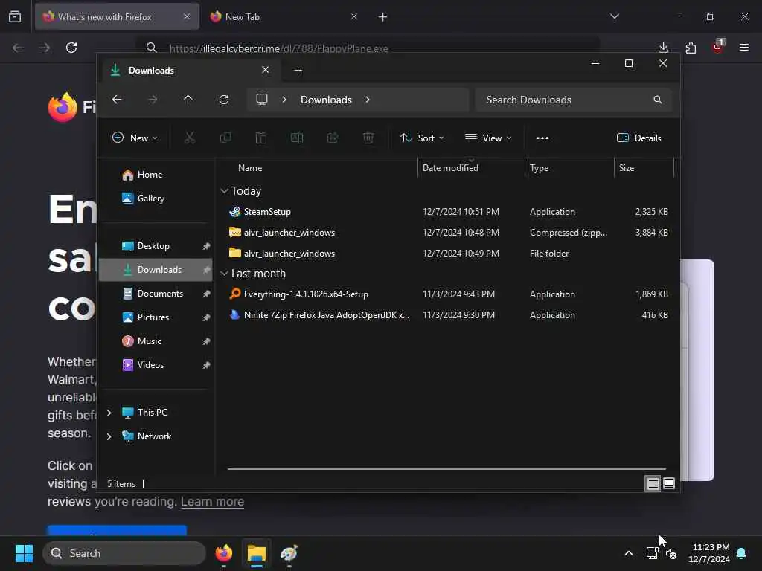Open Home in Explorer sidebar
Viewport: 762px width, 571px height.
coord(156,174)
